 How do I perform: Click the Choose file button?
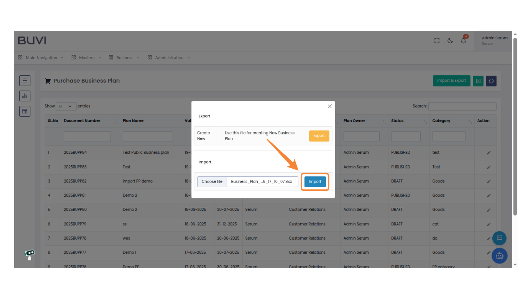pos(212,182)
